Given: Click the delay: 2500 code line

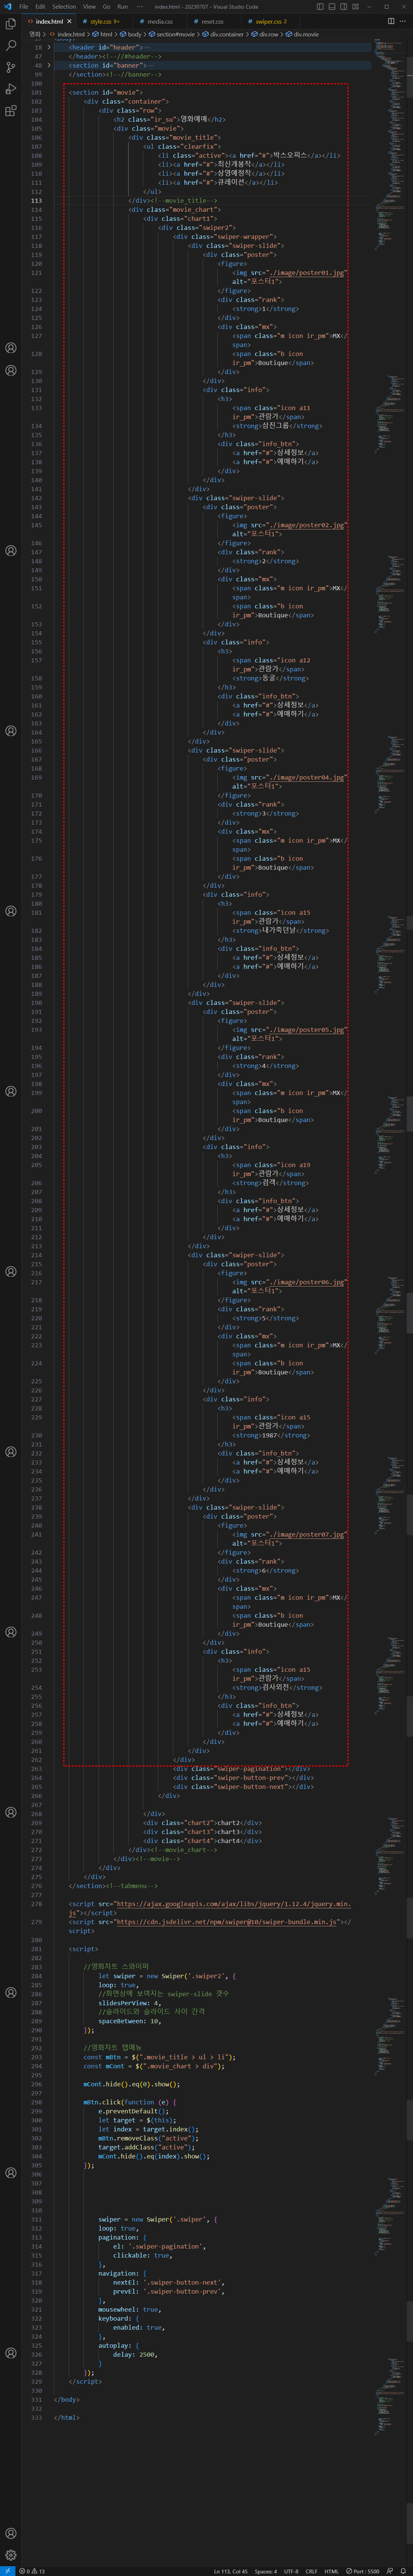Looking at the screenshot, I should [x=134, y=2354].
